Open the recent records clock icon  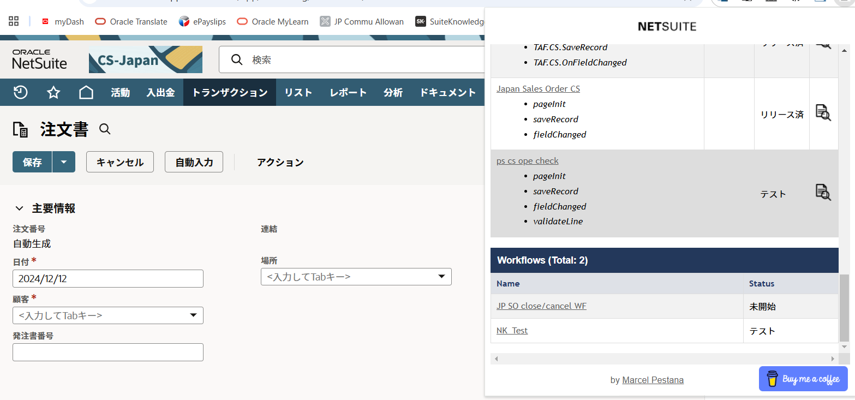coord(20,92)
